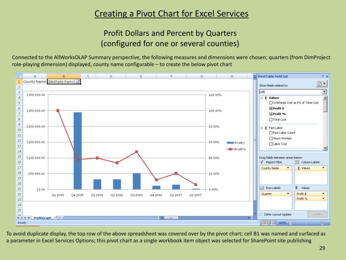346x260 pixels.
Task: Click the zoom in plus button
Action: (x=322, y=223)
